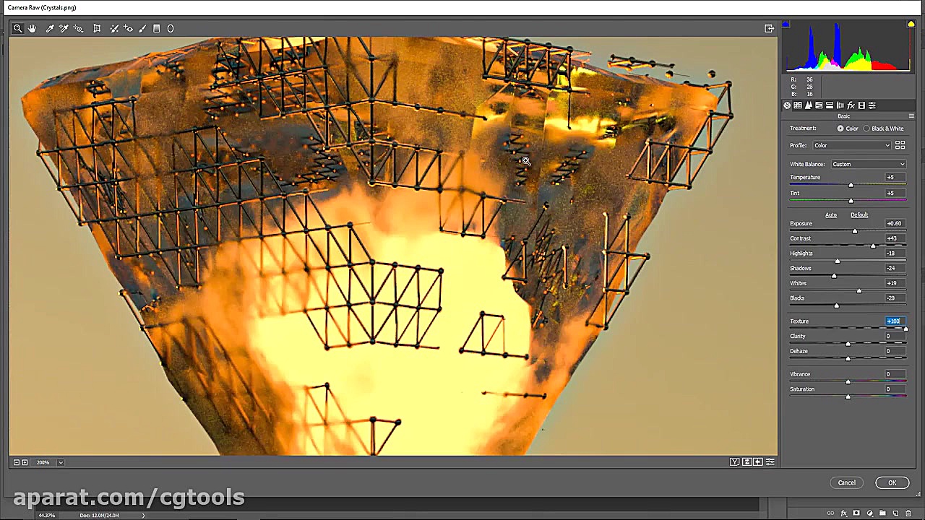The width and height of the screenshot is (925, 520).
Task: Select the Hand tool
Action: click(x=33, y=29)
